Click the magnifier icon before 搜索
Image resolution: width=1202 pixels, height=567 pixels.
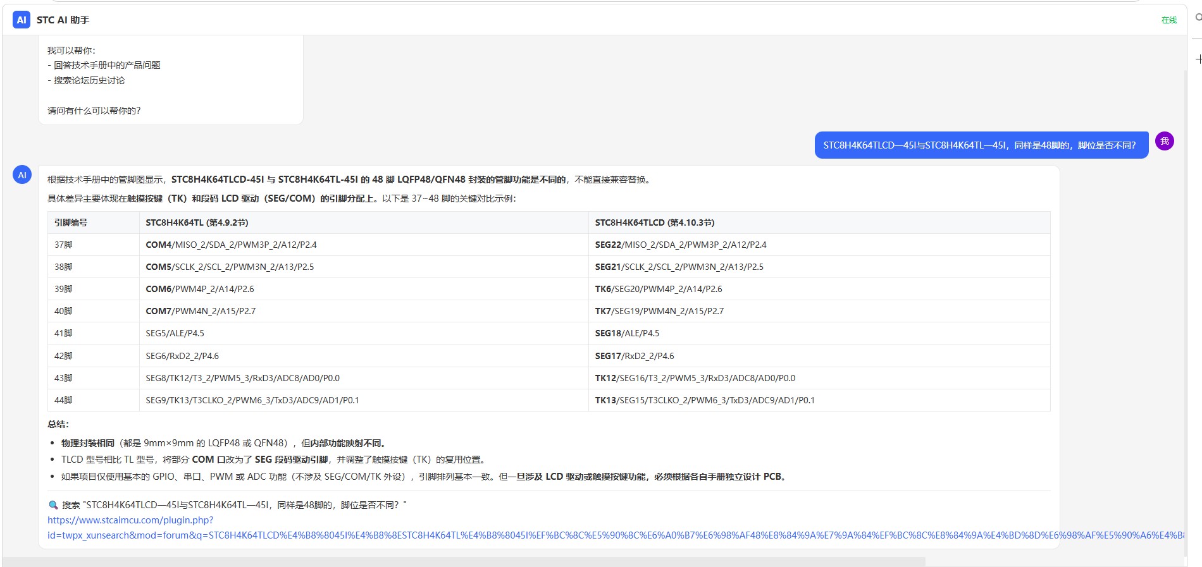click(53, 505)
